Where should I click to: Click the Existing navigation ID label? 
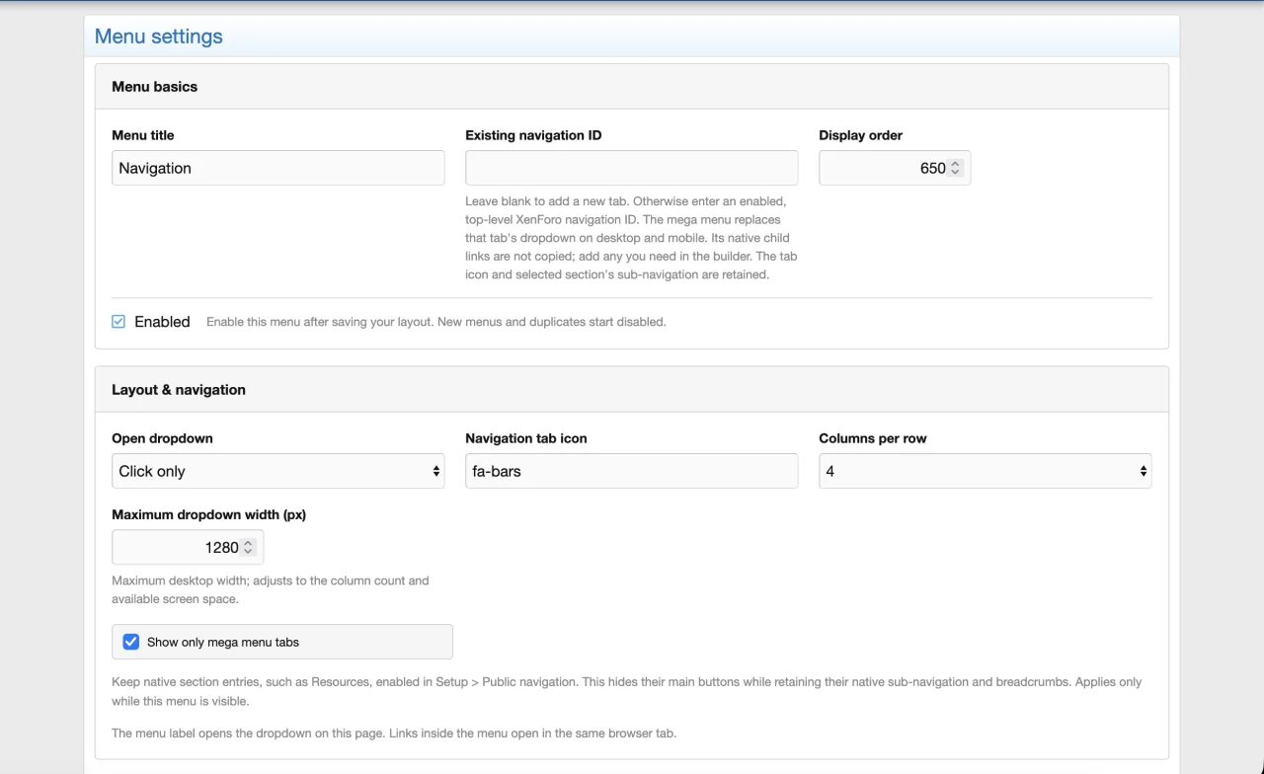pos(533,135)
